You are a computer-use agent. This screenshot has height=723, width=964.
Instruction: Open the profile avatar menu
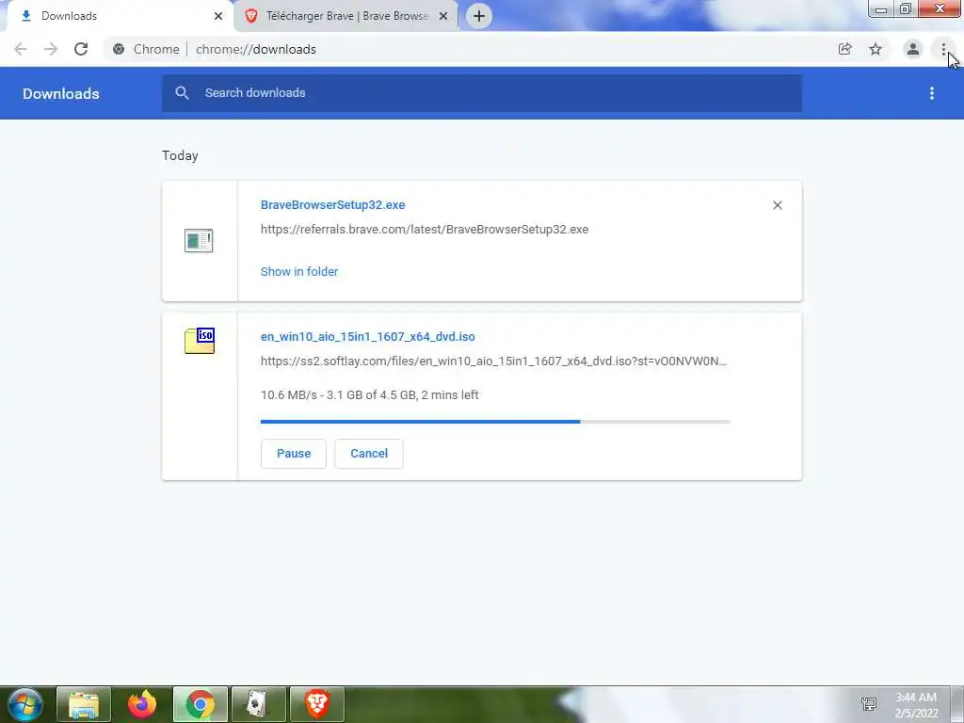pyautogui.click(x=913, y=49)
